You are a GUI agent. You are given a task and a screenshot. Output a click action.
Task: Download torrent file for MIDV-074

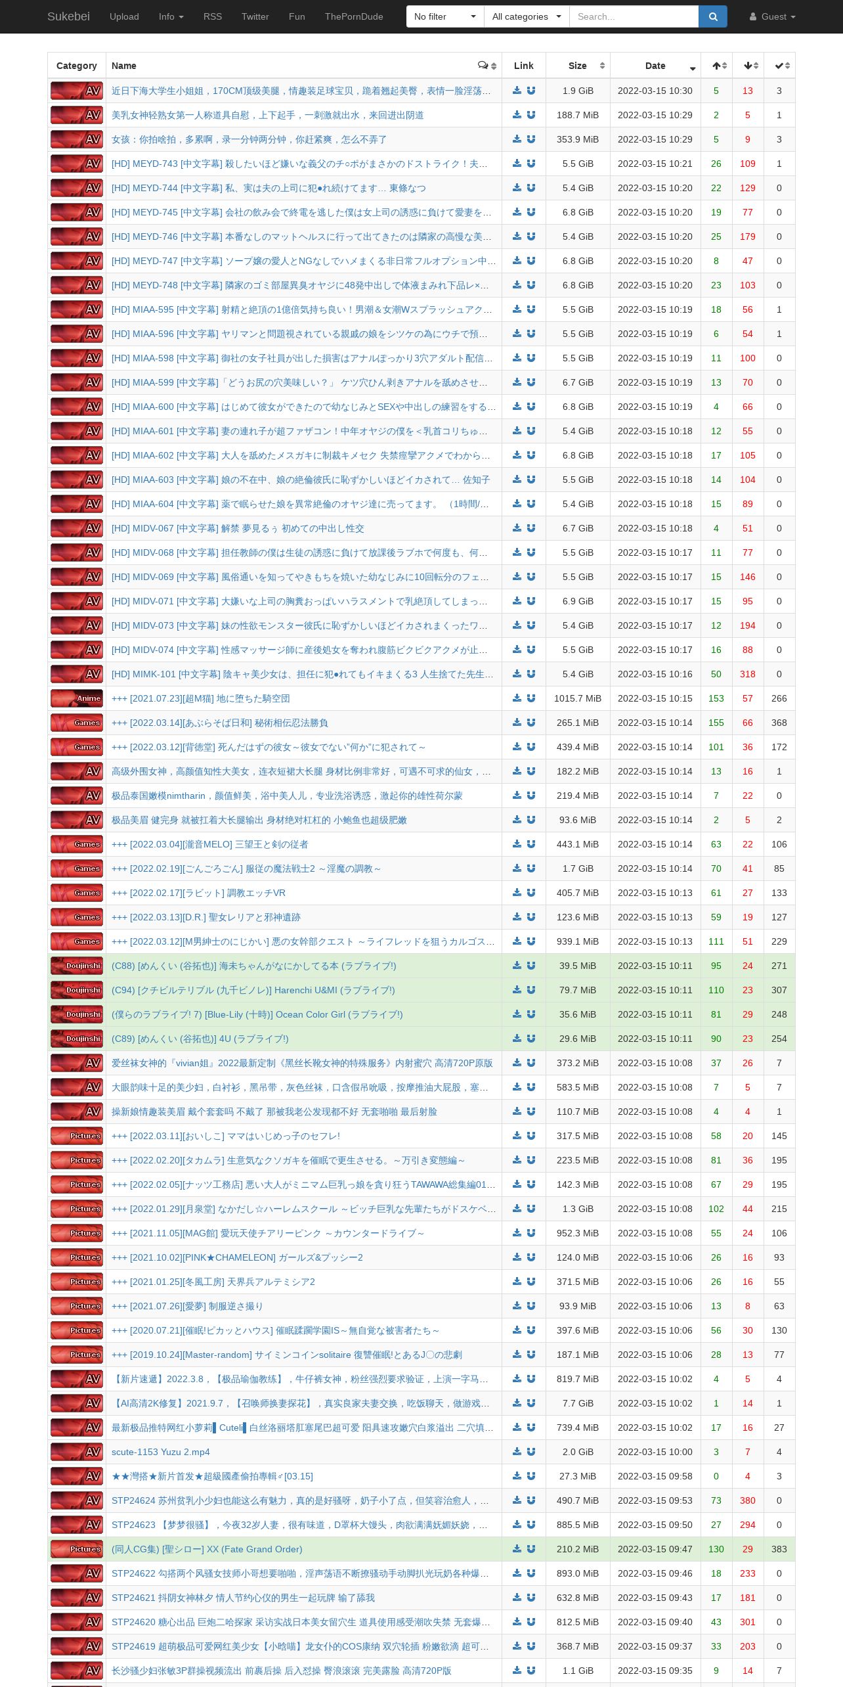[517, 650]
